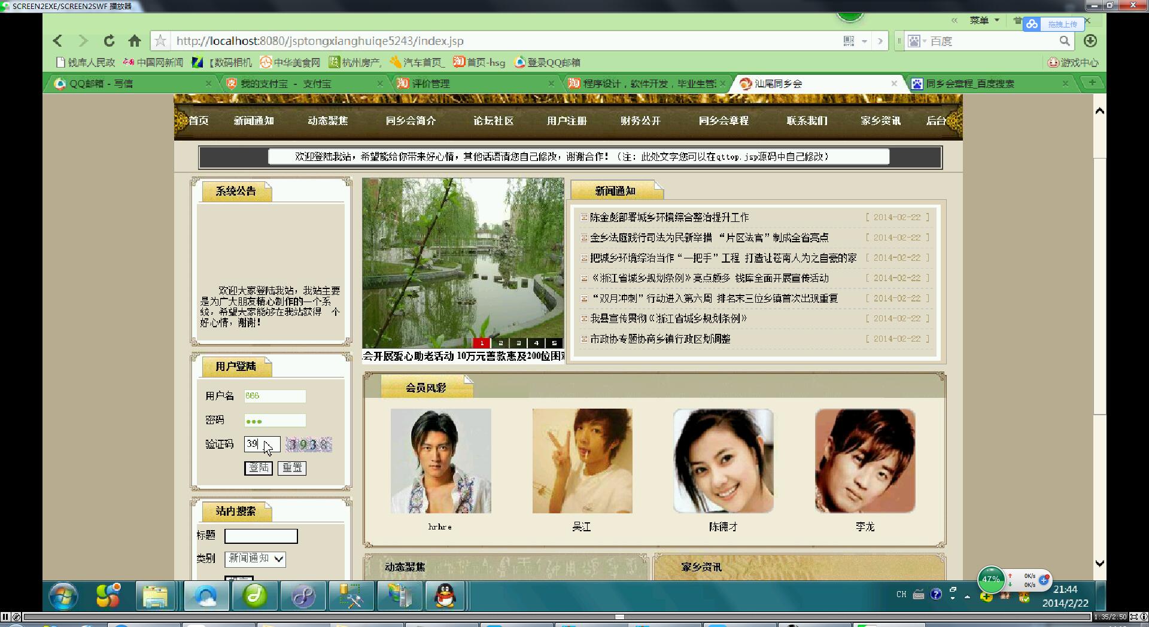Viewport: 1149px width, 627px height.
Task: Open the 动态聚焦 navigation menu item
Action: (327, 121)
